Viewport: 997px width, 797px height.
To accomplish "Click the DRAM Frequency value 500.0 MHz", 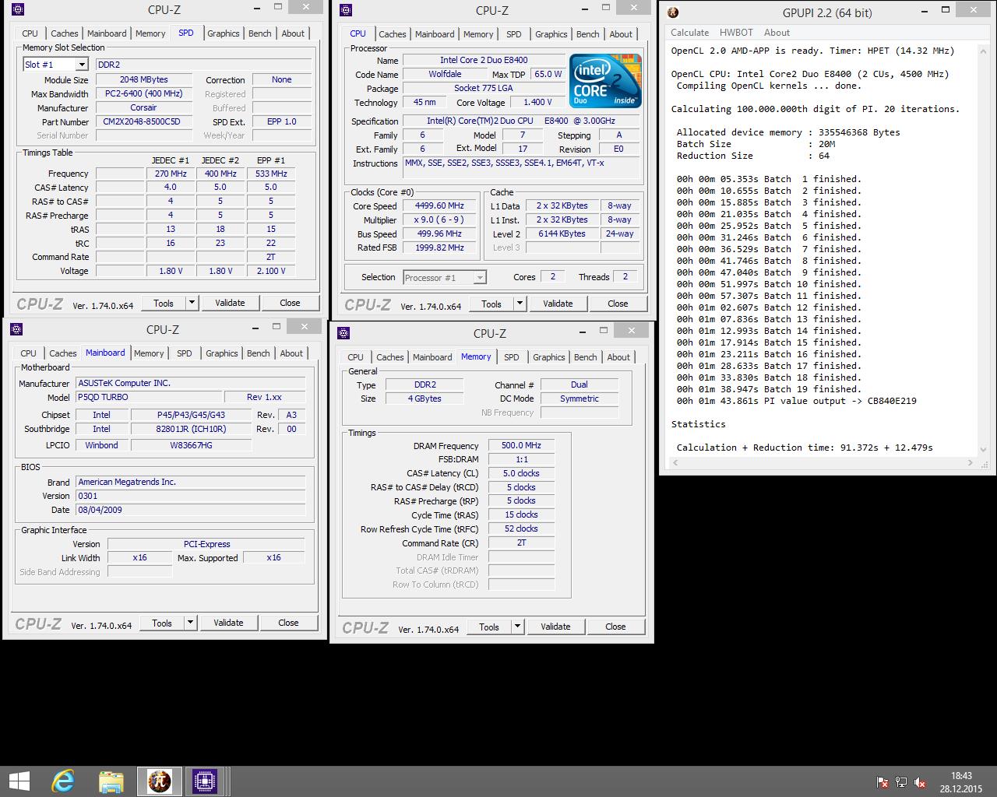I will click(522, 445).
